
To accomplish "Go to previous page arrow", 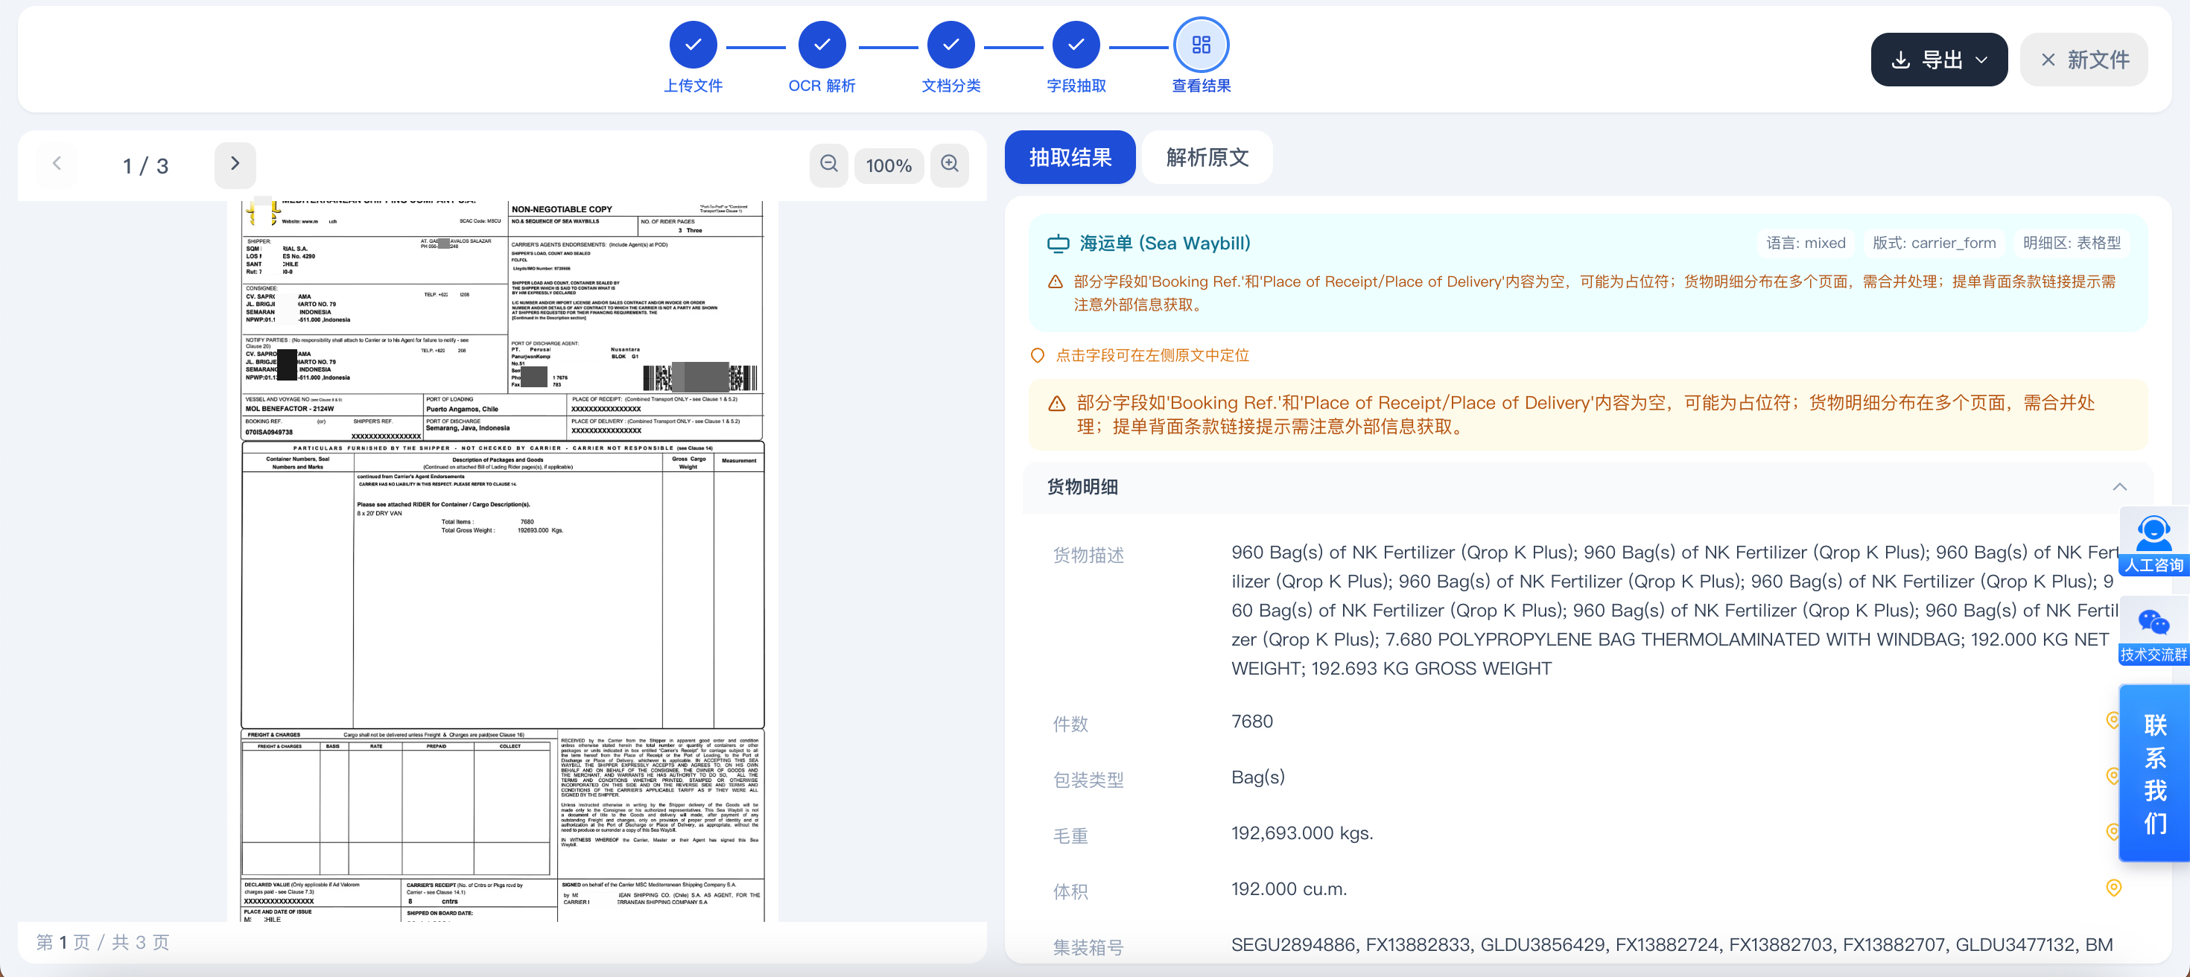I will click(57, 164).
